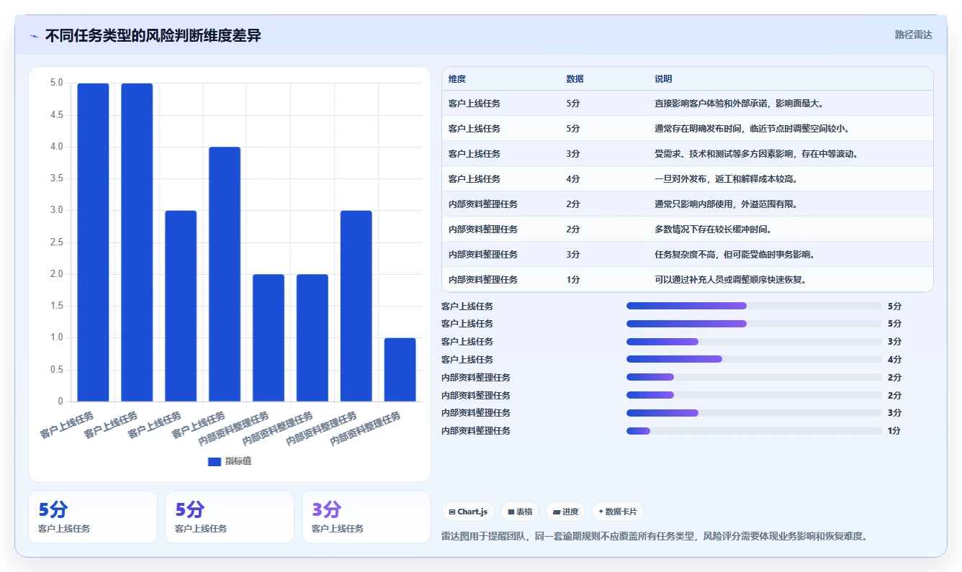This screenshot has width=962, height=572.
Task: Click the 5.0 y-axis label
Action: pos(57,83)
